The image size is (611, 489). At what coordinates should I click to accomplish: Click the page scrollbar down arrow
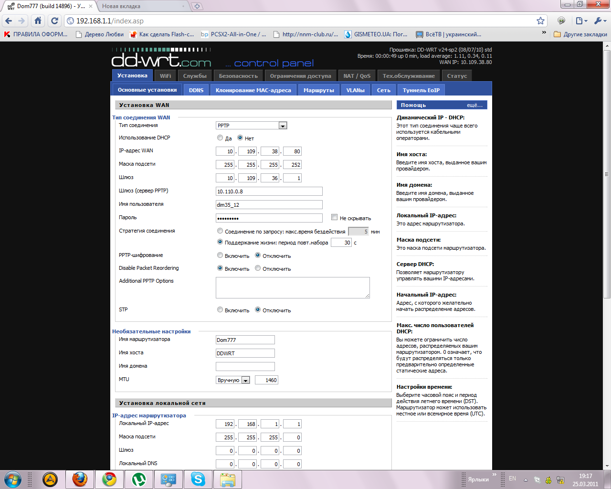pyautogui.click(x=607, y=466)
